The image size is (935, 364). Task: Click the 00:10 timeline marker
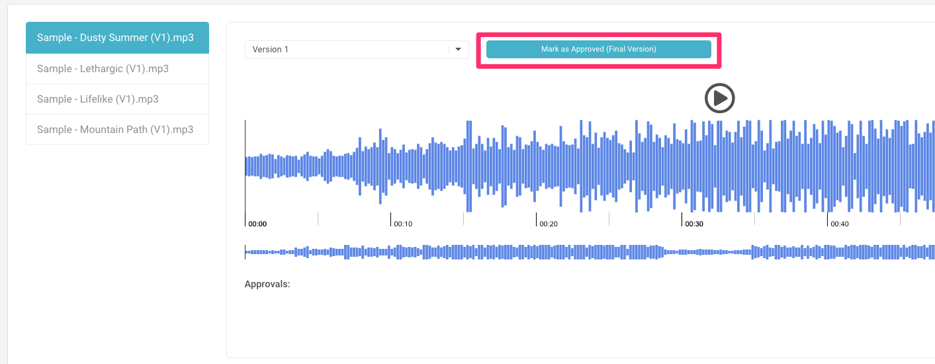[x=403, y=224]
